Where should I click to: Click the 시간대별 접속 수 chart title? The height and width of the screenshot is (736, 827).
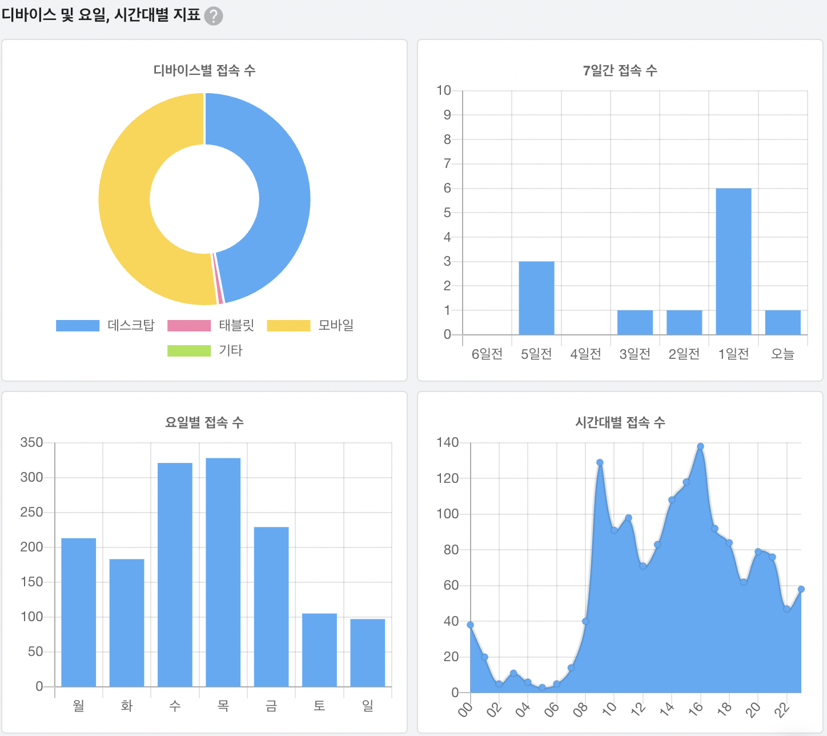[620, 422]
